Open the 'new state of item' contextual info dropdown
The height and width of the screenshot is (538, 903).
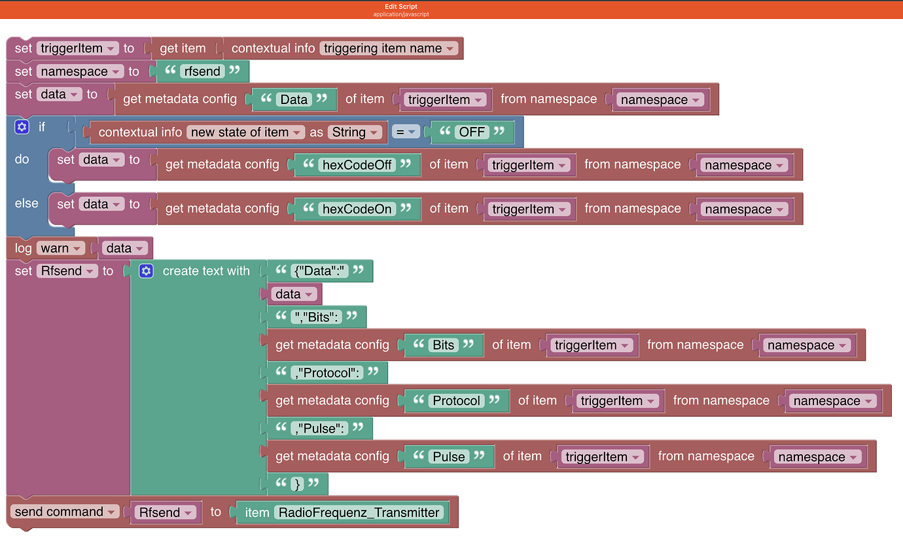pyautogui.click(x=245, y=132)
